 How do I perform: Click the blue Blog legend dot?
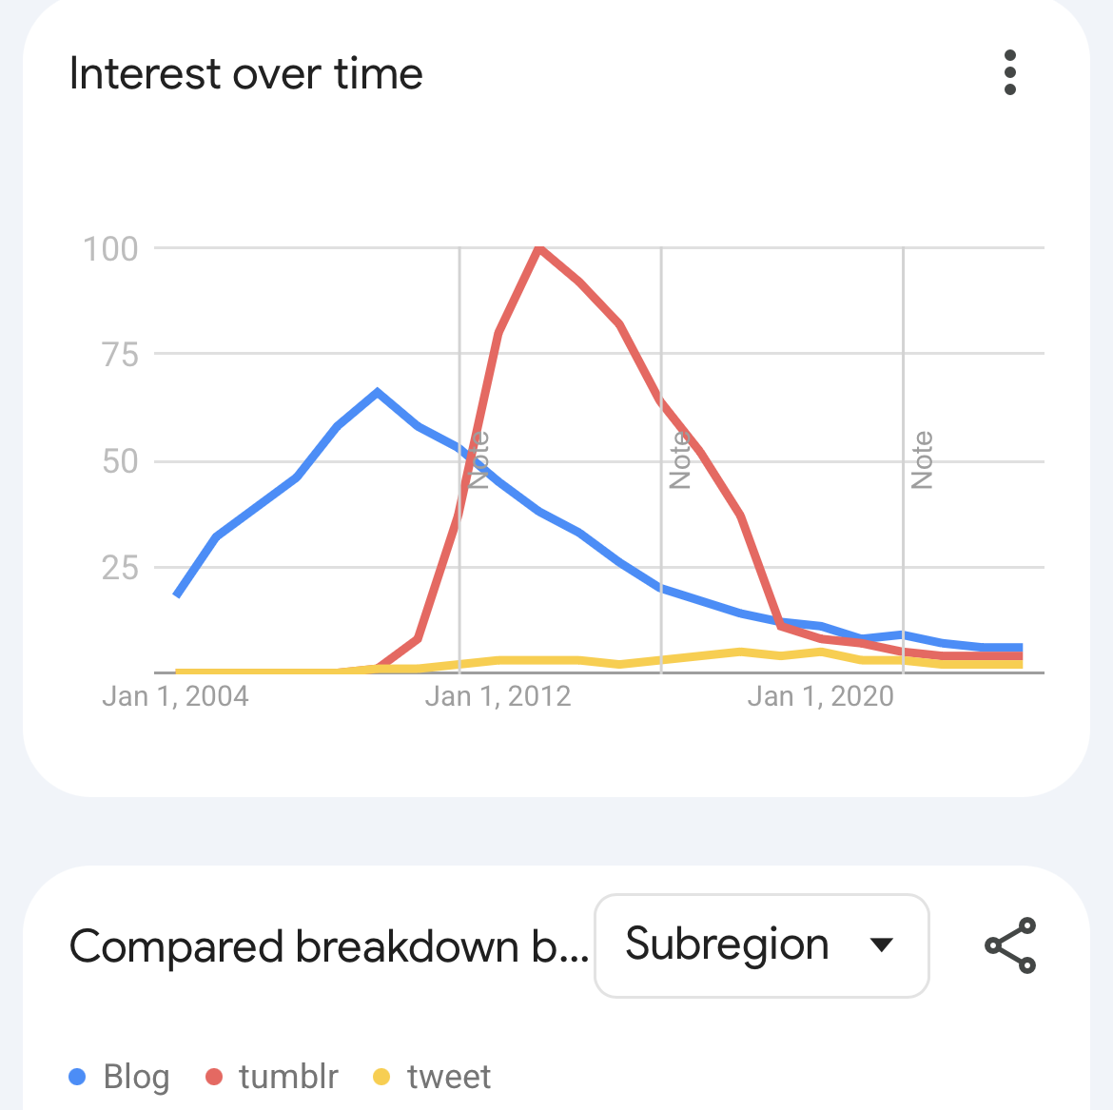point(78,1077)
